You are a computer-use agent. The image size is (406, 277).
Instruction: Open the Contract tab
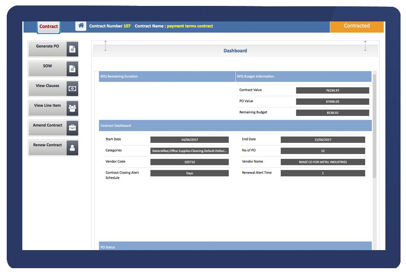point(49,26)
